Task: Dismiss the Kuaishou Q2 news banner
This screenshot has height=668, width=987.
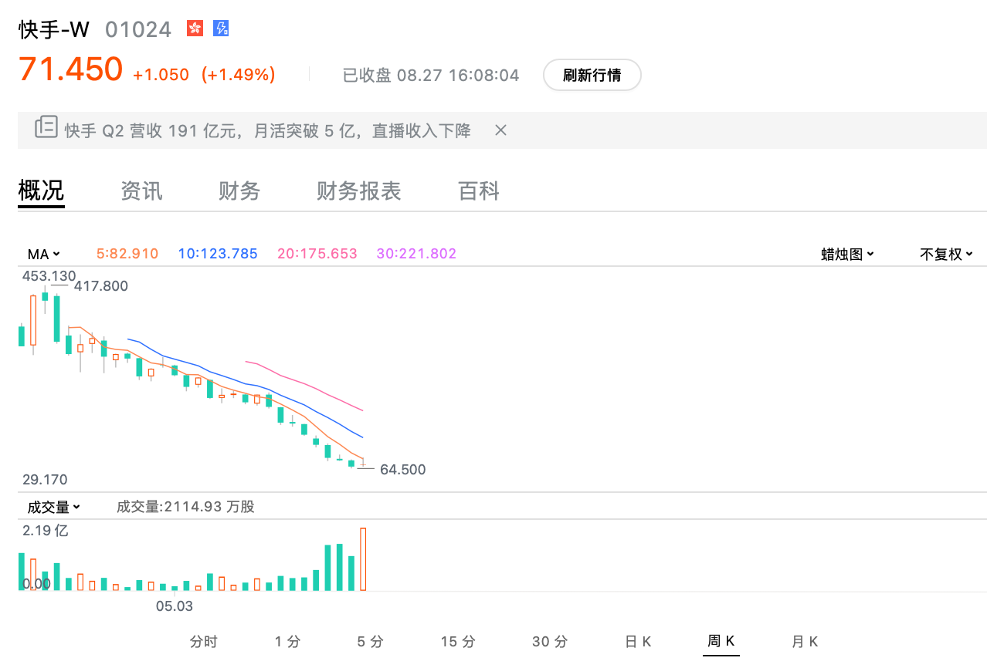Action: pos(500,130)
